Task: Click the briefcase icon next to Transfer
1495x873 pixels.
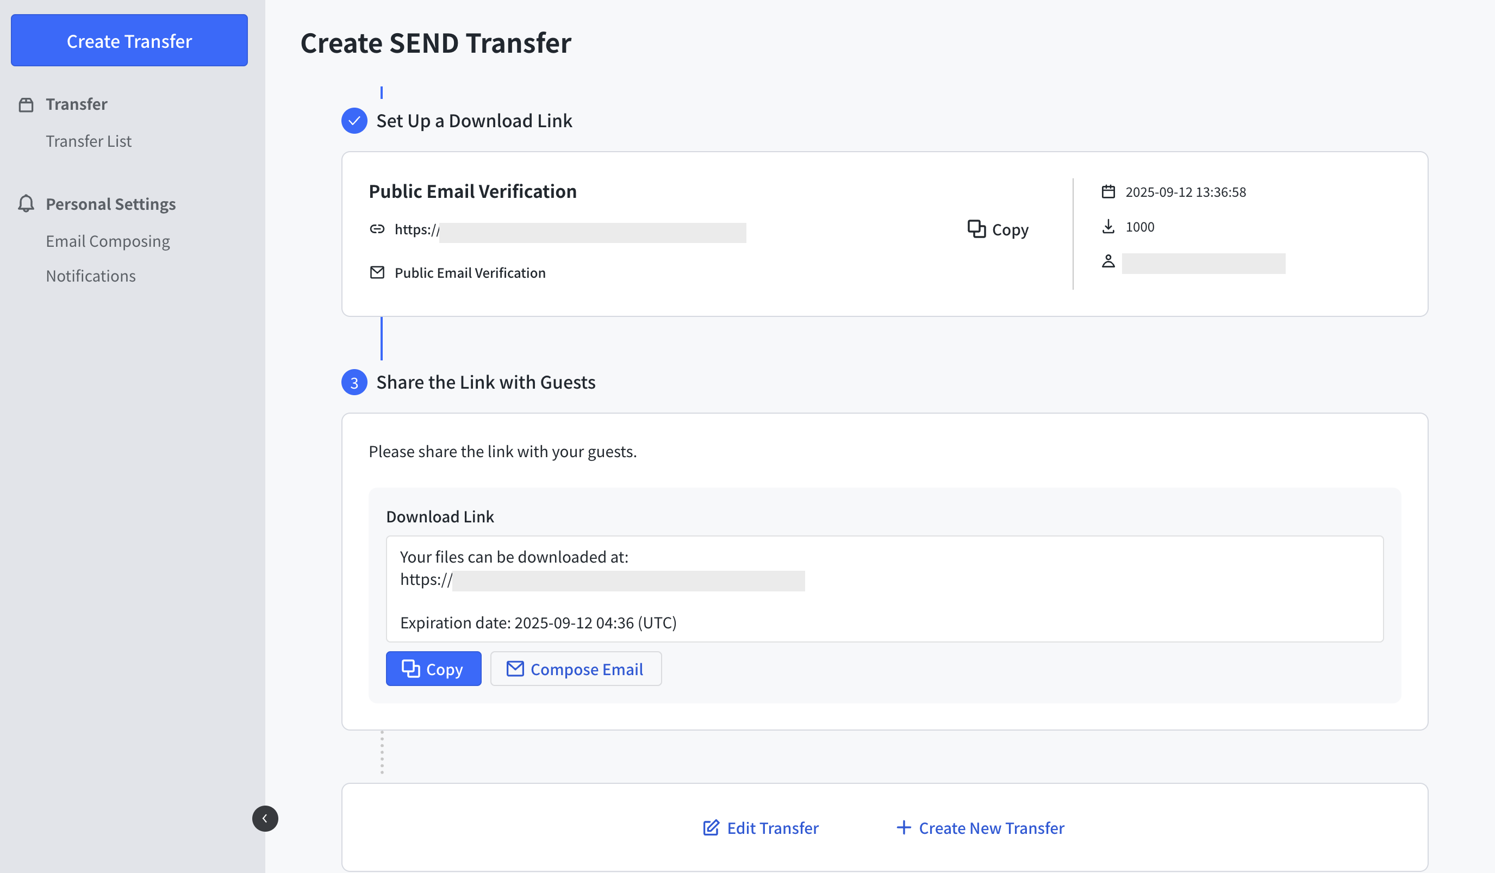Action: tap(26, 103)
